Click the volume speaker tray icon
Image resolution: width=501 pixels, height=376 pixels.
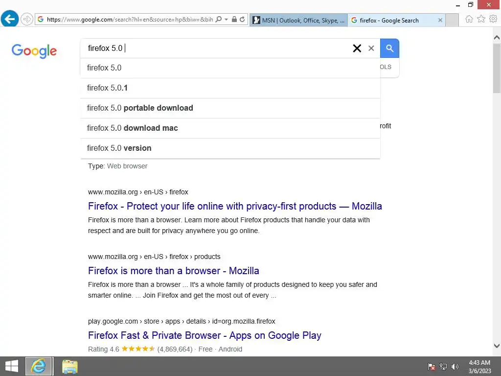(x=455, y=367)
